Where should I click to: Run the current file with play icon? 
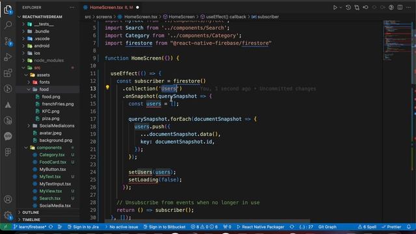[335, 7]
